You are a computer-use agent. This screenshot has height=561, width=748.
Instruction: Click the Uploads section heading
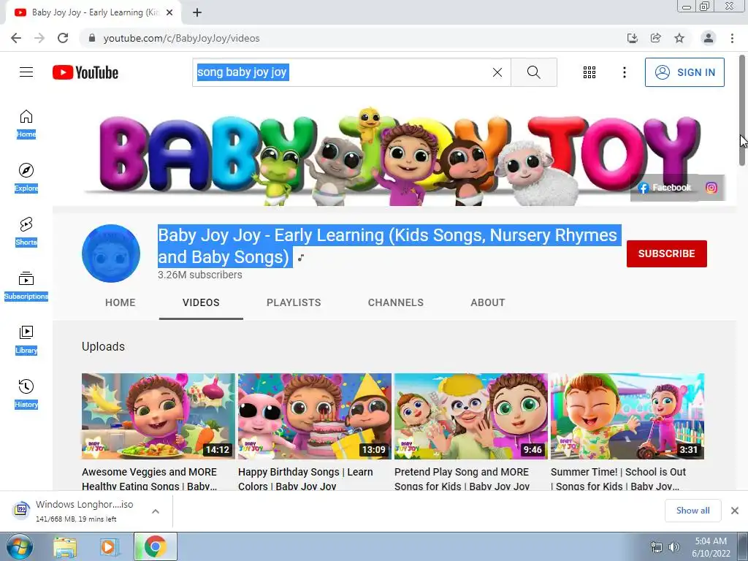103,346
